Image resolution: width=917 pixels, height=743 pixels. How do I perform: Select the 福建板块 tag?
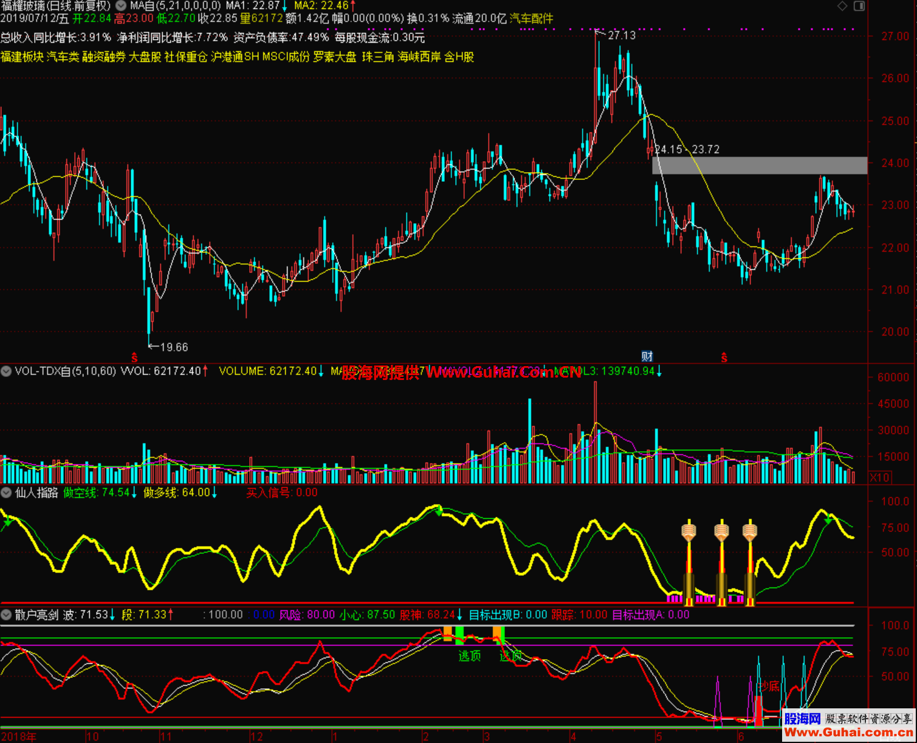tap(22, 57)
